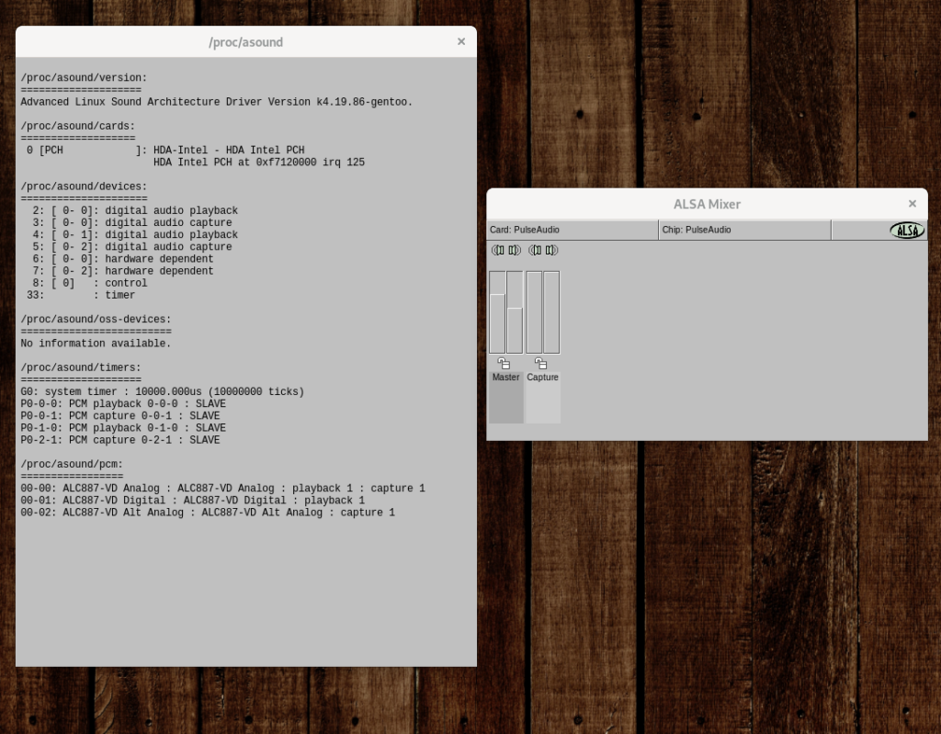Click the 'P0-2-1: PCM capture' timer line
The height and width of the screenshot is (734, 941).
click(x=120, y=439)
